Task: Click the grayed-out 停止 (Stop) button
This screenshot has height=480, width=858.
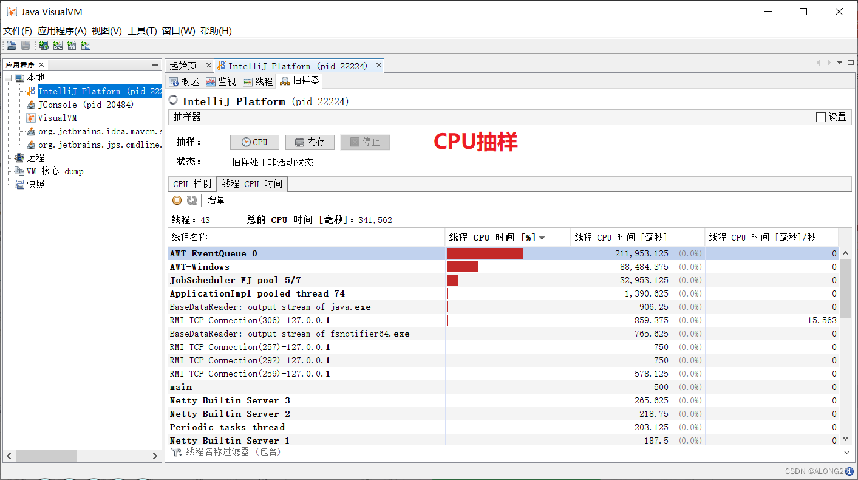Action: tap(365, 142)
